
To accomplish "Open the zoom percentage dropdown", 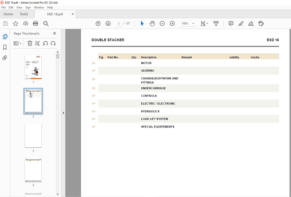I will [x=193, y=23].
